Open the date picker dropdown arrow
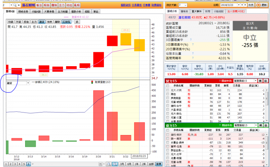The height and width of the screenshot is (167, 270). (238, 5)
